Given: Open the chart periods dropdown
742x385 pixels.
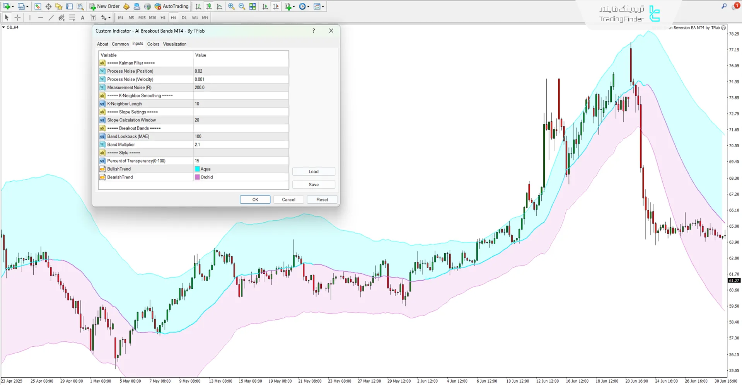Looking at the screenshot, I should coord(304,6).
